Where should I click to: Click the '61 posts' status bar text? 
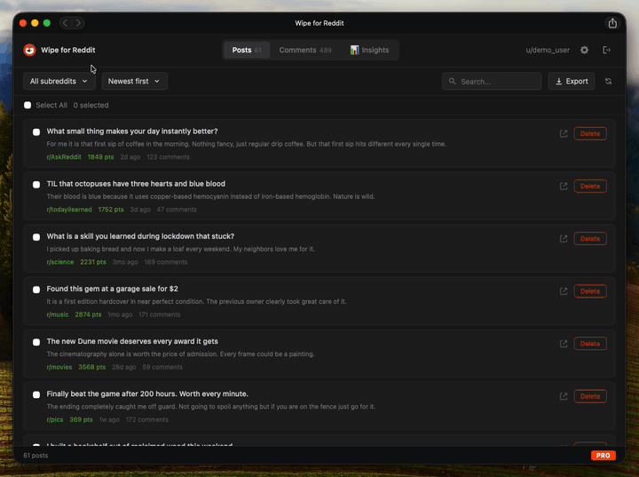click(35, 456)
